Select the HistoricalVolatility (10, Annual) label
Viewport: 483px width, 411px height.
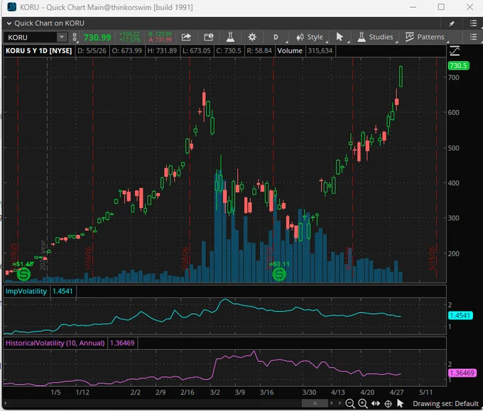tap(55, 343)
